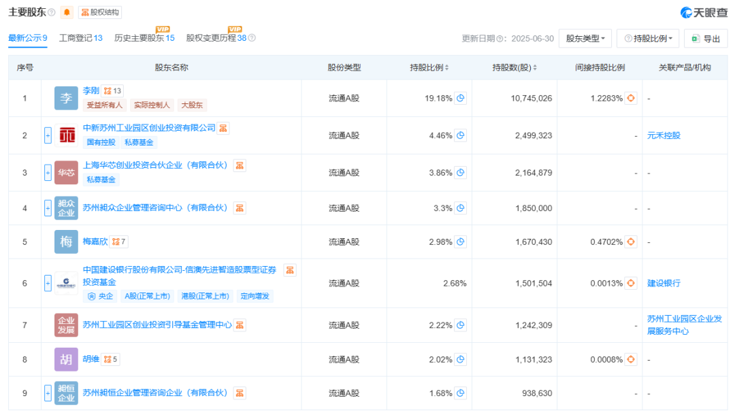
Task: Open the 元禾控股 related product link
Action: coord(664,135)
